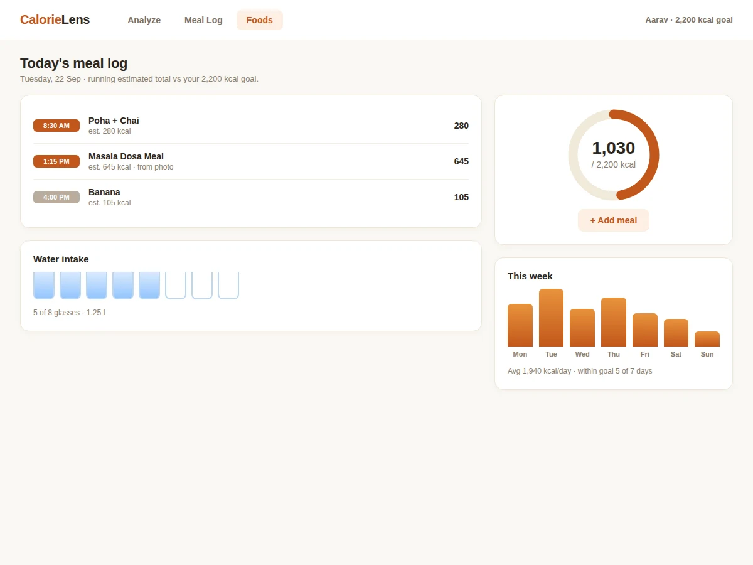Toggle the first filled water glass
Image resolution: width=753 pixels, height=565 pixels.
(x=44, y=286)
